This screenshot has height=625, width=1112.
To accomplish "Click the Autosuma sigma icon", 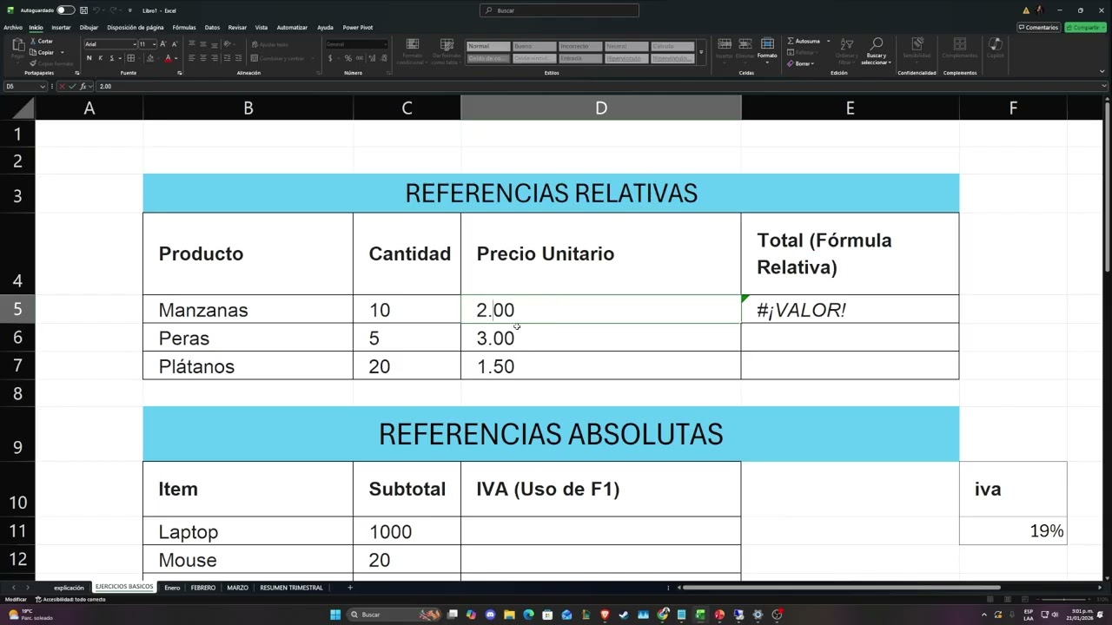I will (791, 41).
